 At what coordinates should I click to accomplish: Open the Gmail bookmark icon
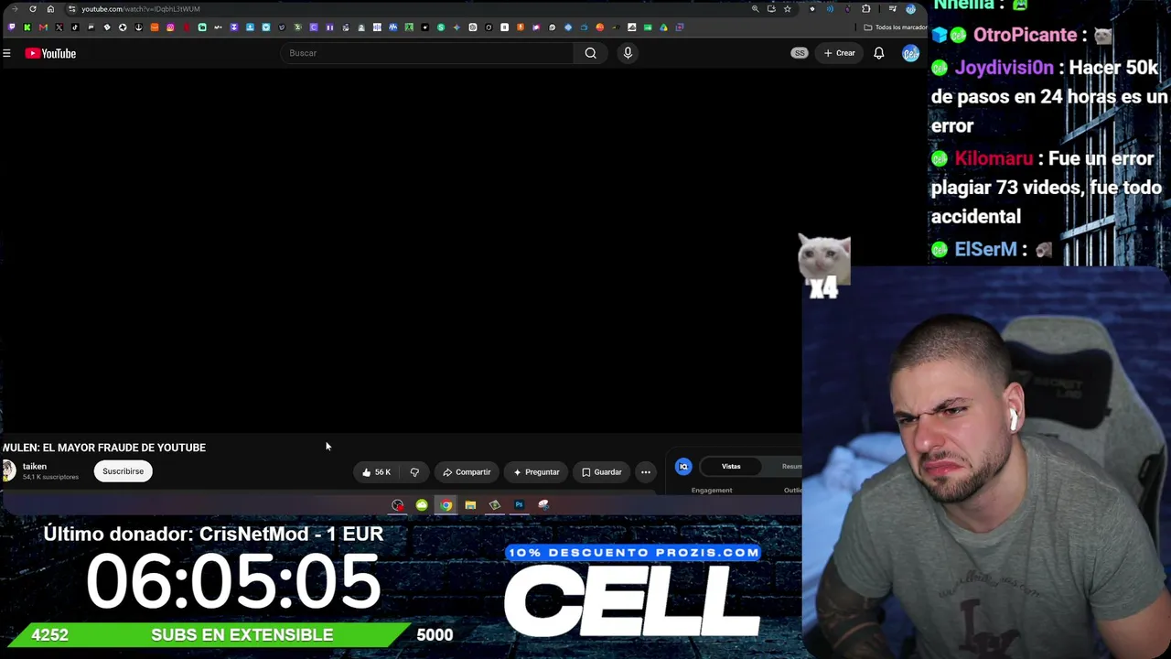tap(43, 27)
